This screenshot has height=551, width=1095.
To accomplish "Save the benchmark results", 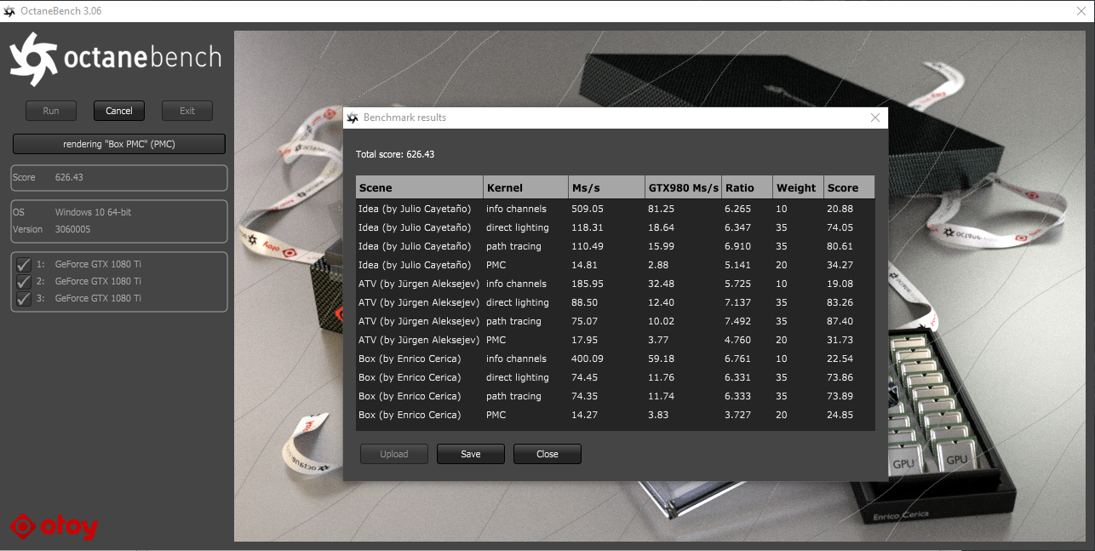I will [x=471, y=454].
